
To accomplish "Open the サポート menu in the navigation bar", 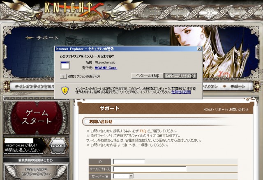I will [238, 86].
